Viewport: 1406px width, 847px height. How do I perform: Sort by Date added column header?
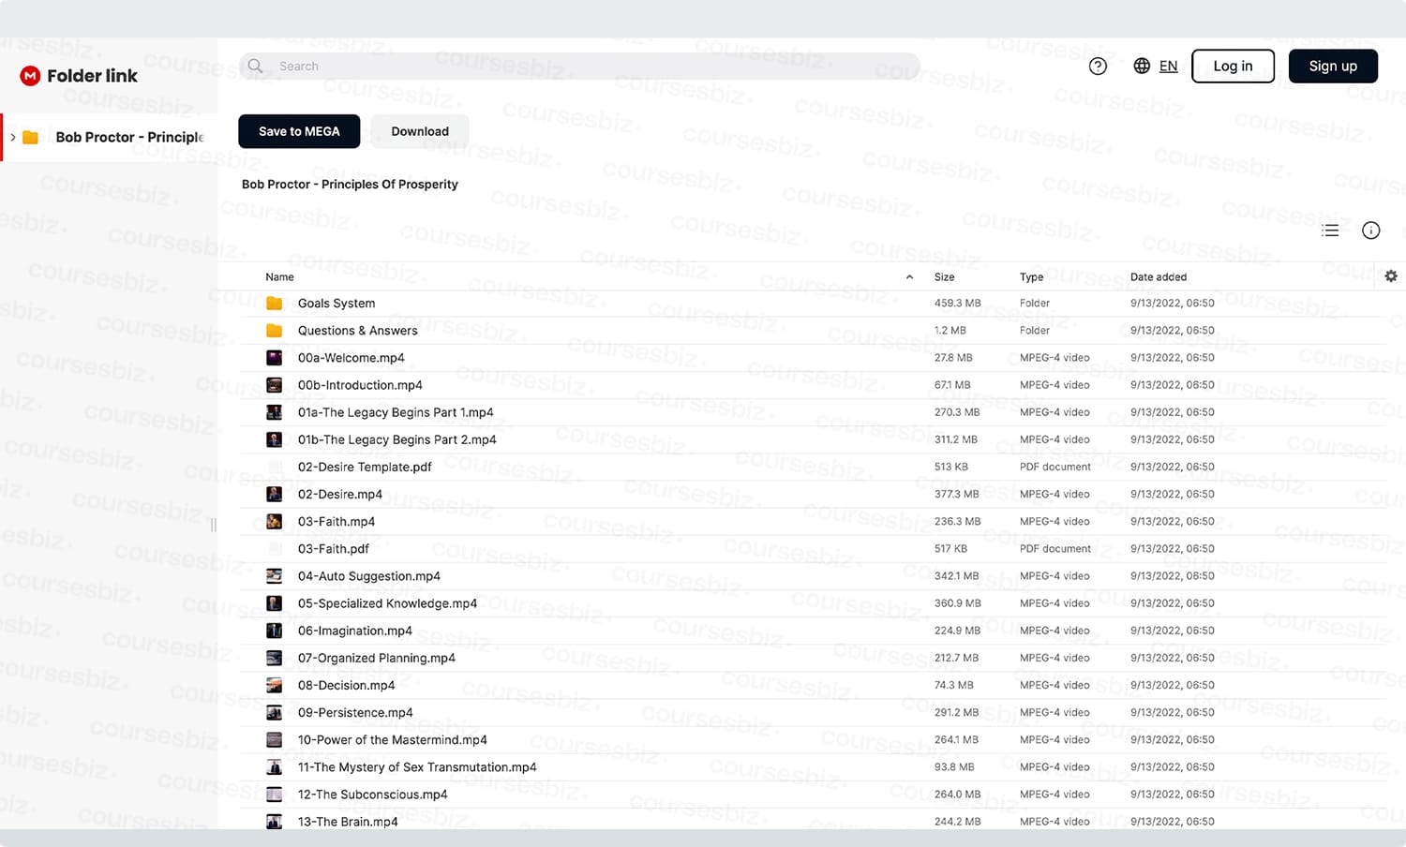click(x=1158, y=277)
